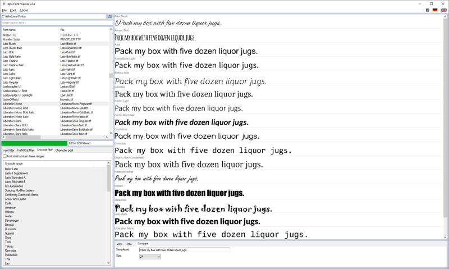The height and width of the screenshot is (269, 449).
Task: Switch to the PANOSE filter tab
Action: tap(25, 150)
